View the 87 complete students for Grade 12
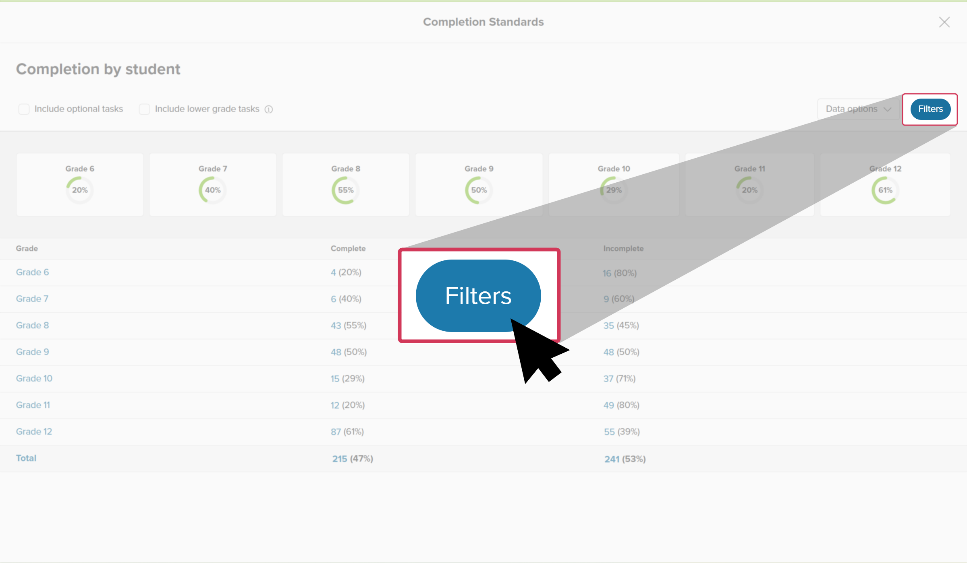 click(x=336, y=431)
